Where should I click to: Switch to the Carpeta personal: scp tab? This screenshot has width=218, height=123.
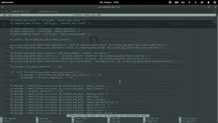[48, 11]
